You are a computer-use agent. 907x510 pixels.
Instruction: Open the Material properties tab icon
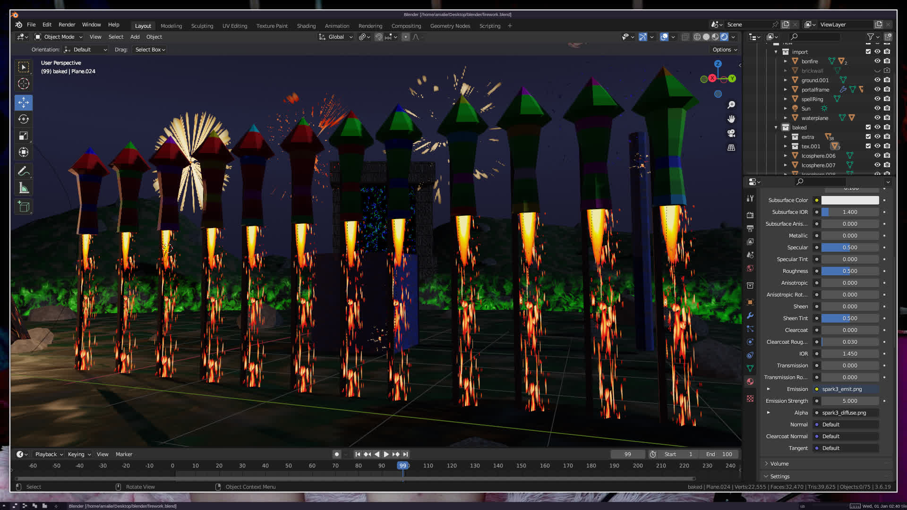point(750,382)
